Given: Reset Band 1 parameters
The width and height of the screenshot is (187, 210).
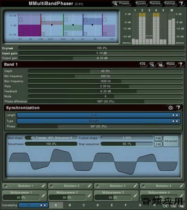Looking at the screenshot, I should (x=171, y=64).
